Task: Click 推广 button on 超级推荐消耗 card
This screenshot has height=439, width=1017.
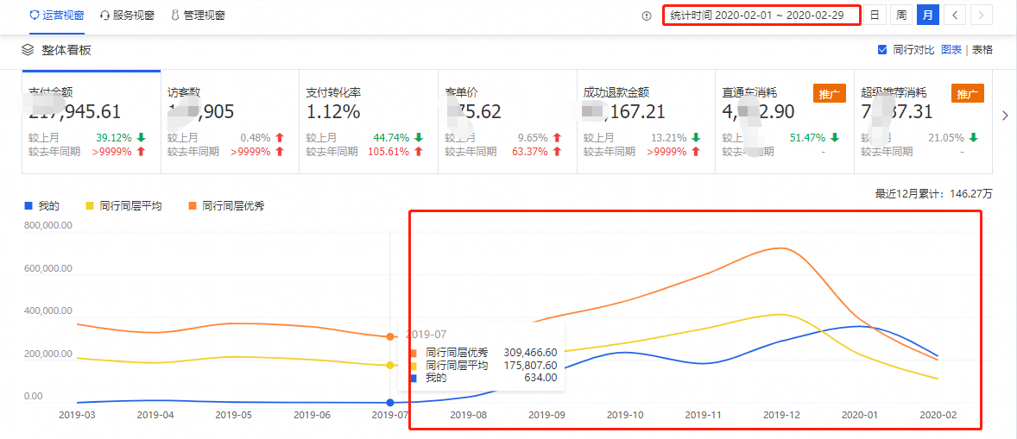Action: click(x=967, y=93)
